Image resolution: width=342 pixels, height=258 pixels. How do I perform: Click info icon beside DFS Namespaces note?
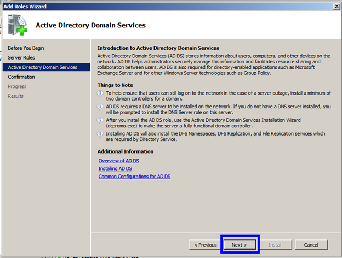(x=100, y=134)
